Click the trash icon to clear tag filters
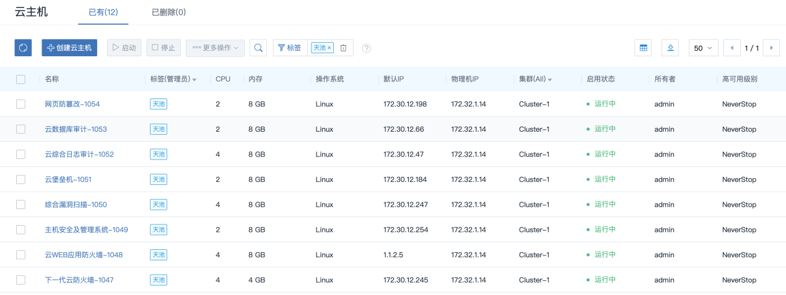Image resolution: width=786 pixels, height=295 pixels. click(344, 48)
